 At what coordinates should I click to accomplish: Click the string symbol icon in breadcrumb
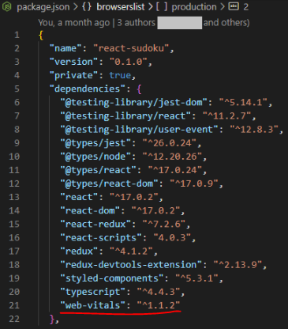click(234, 6)
